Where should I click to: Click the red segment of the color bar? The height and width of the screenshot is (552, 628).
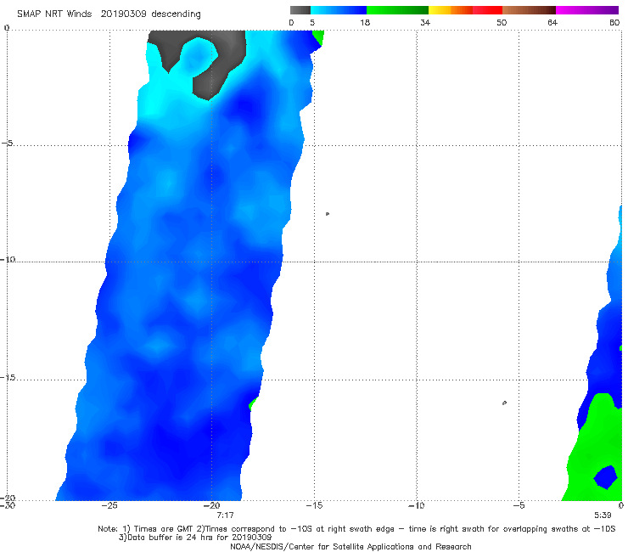coord(487,10)
